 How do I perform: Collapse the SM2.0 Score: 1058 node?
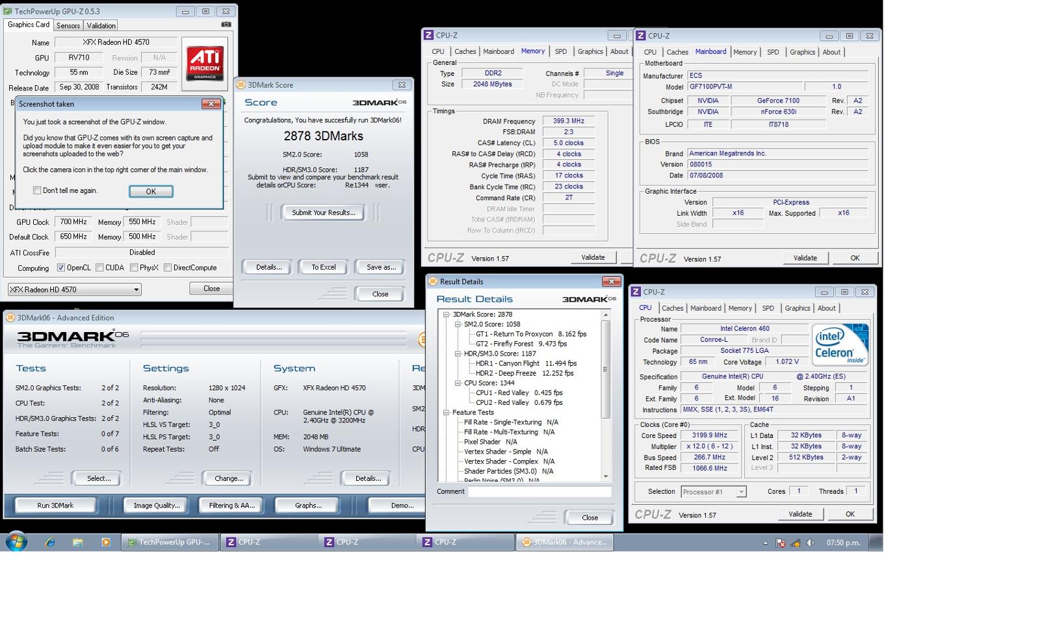coord(458,324)
